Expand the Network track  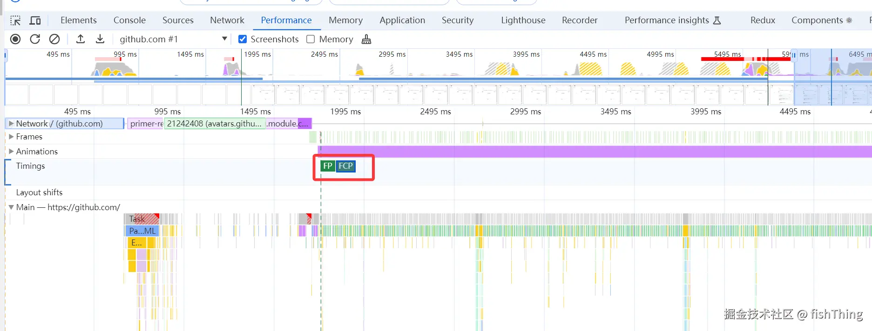point(11,124)
